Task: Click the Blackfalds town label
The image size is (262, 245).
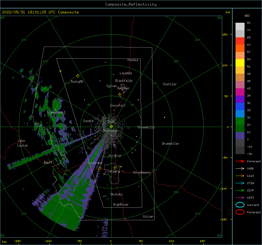Action: [124, 81]
